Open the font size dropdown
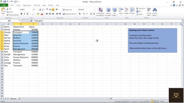The image size is (184, 103). coord(38,9)
